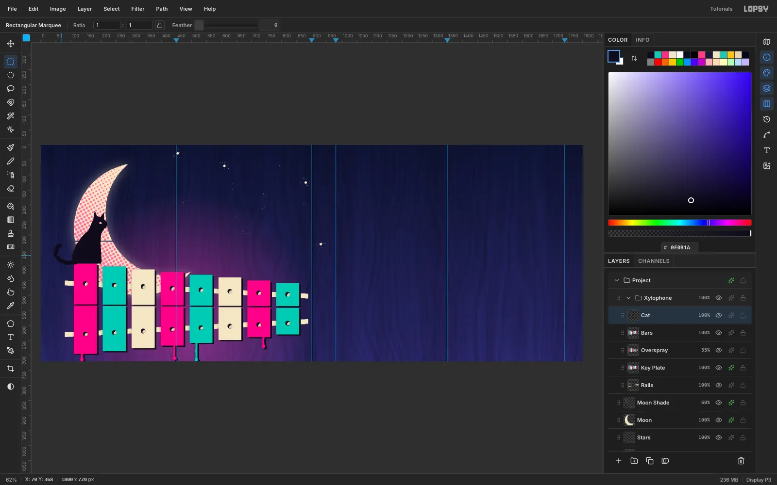Select the Lasso tool
This screenshot has width=777, height=485.
click(x=11, y=89)
